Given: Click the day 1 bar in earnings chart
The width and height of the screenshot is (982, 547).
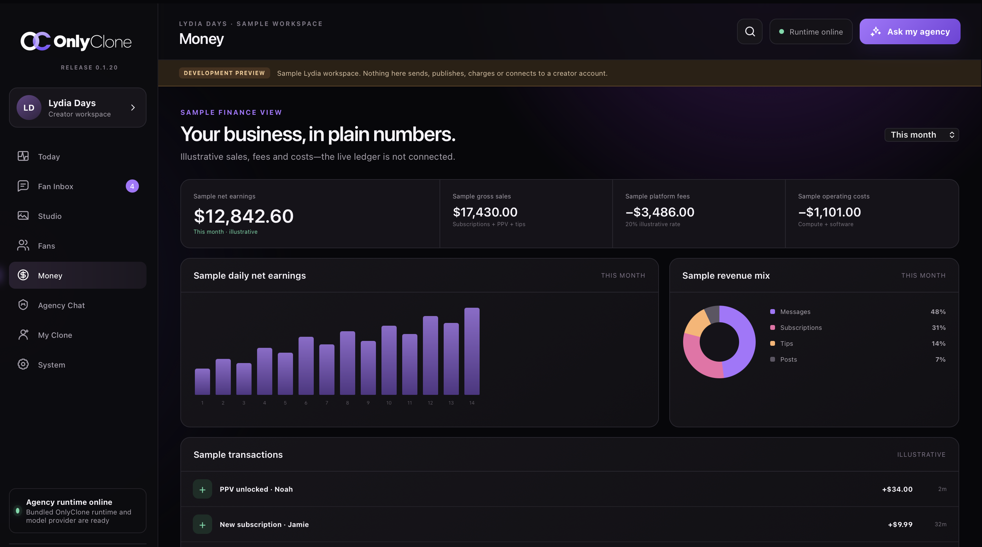Looking at the screenshot, I should pos(202,381).
